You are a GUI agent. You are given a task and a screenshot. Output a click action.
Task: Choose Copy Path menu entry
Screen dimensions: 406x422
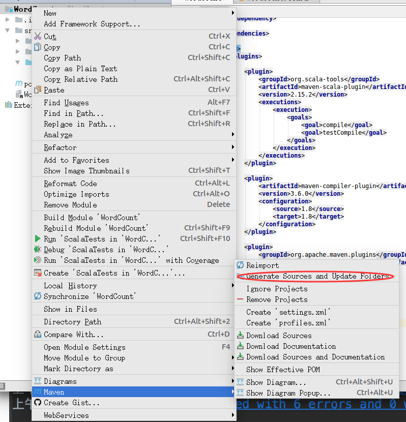click(x=134, y=58)
